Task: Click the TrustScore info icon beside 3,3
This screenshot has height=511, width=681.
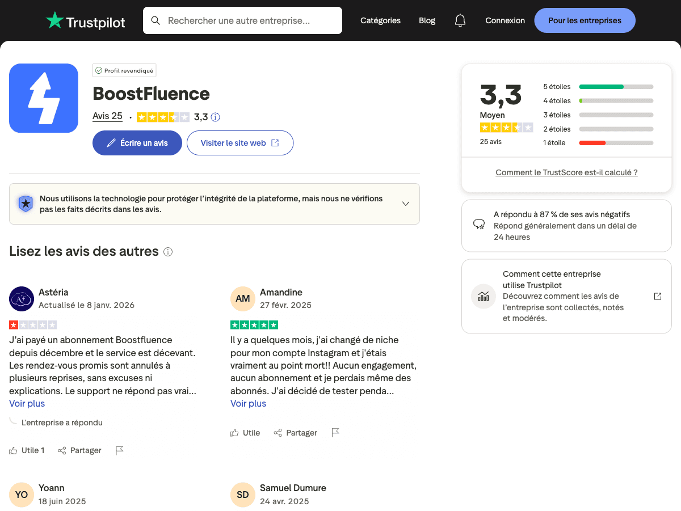Action: pyautogui.click(x=215, y=117)
